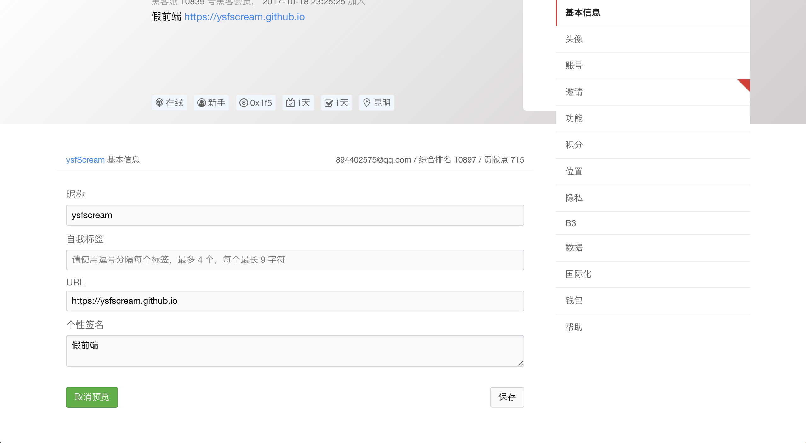
Task: Focus the 自我标签 tags input field
Action: click(295, 260)
